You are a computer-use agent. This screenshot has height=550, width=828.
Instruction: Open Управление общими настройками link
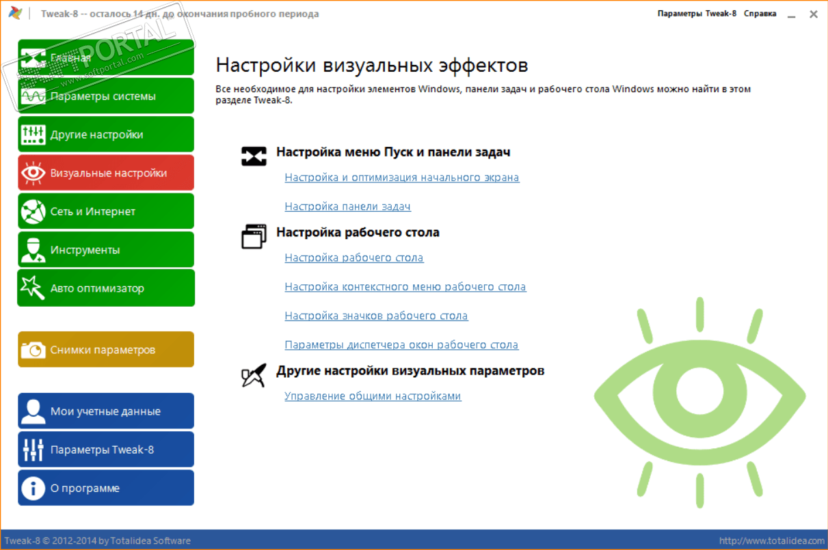373,396
